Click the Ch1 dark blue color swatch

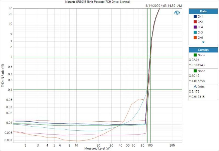click(195, 16)
